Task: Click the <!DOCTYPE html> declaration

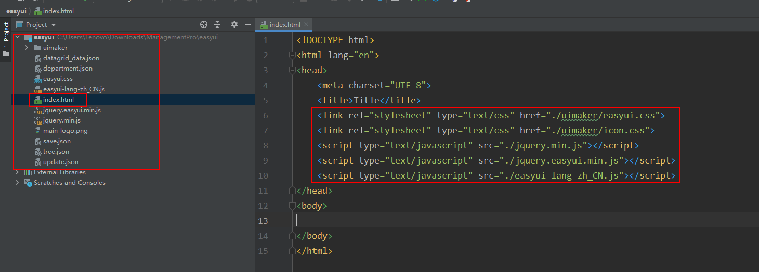Action: (335, 40)
